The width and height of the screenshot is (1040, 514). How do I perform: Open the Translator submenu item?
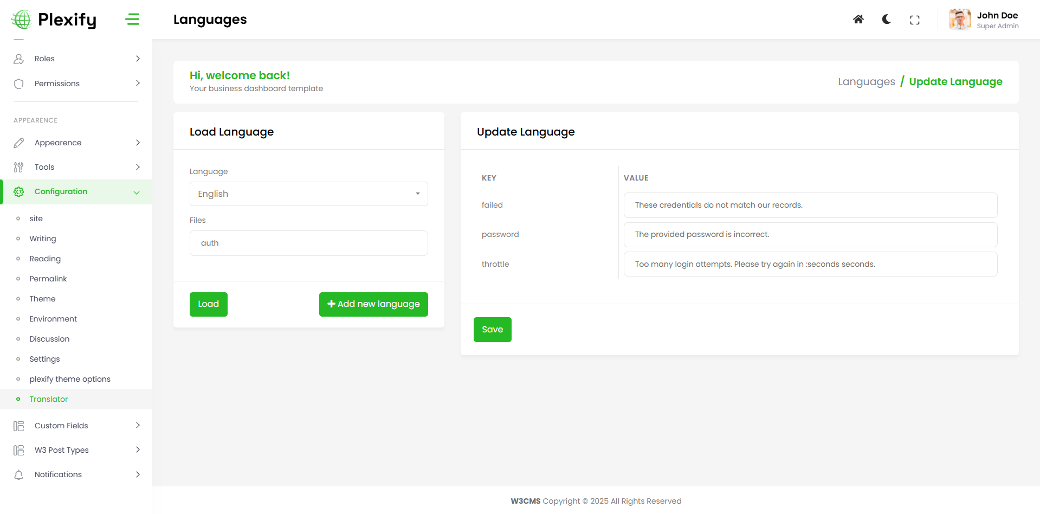(49, 399)
